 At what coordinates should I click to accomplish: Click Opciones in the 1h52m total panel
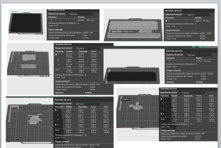pos(59,93)
